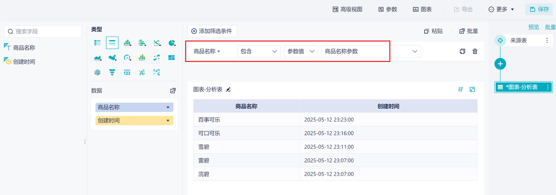Click the 来源表 source node circle
Viewport: 556px width, 195px height.
click(x=500, y=41)
